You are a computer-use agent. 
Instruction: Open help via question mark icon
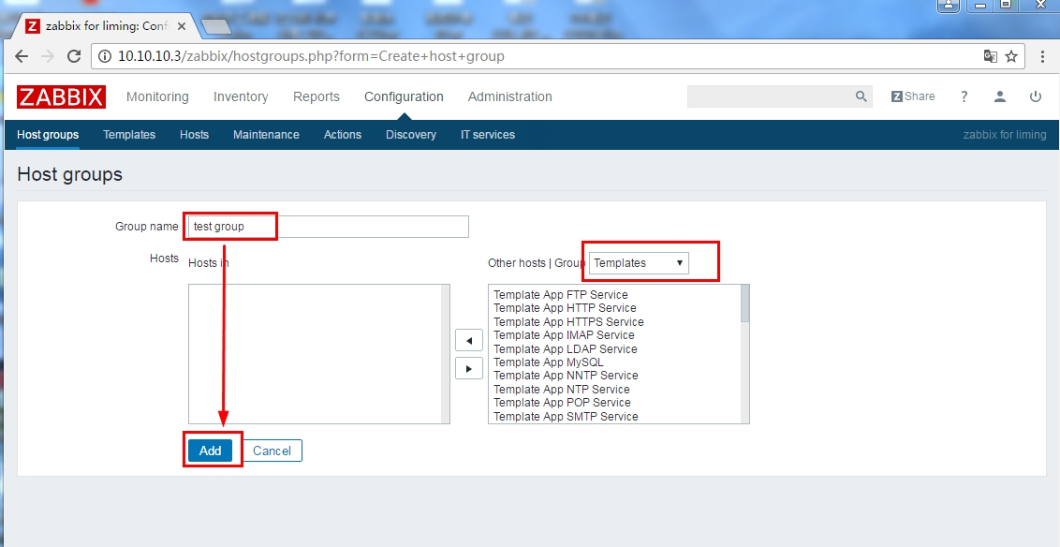pyautogui.click(x=964, y=96)
